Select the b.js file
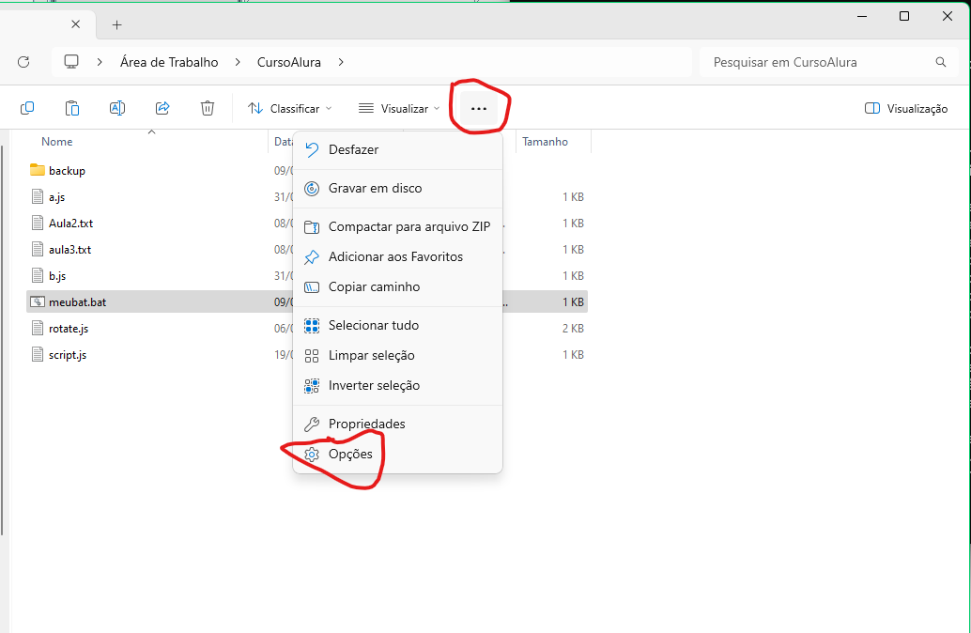The width and height of the screenshot is (971, 633). click(57, 276)
